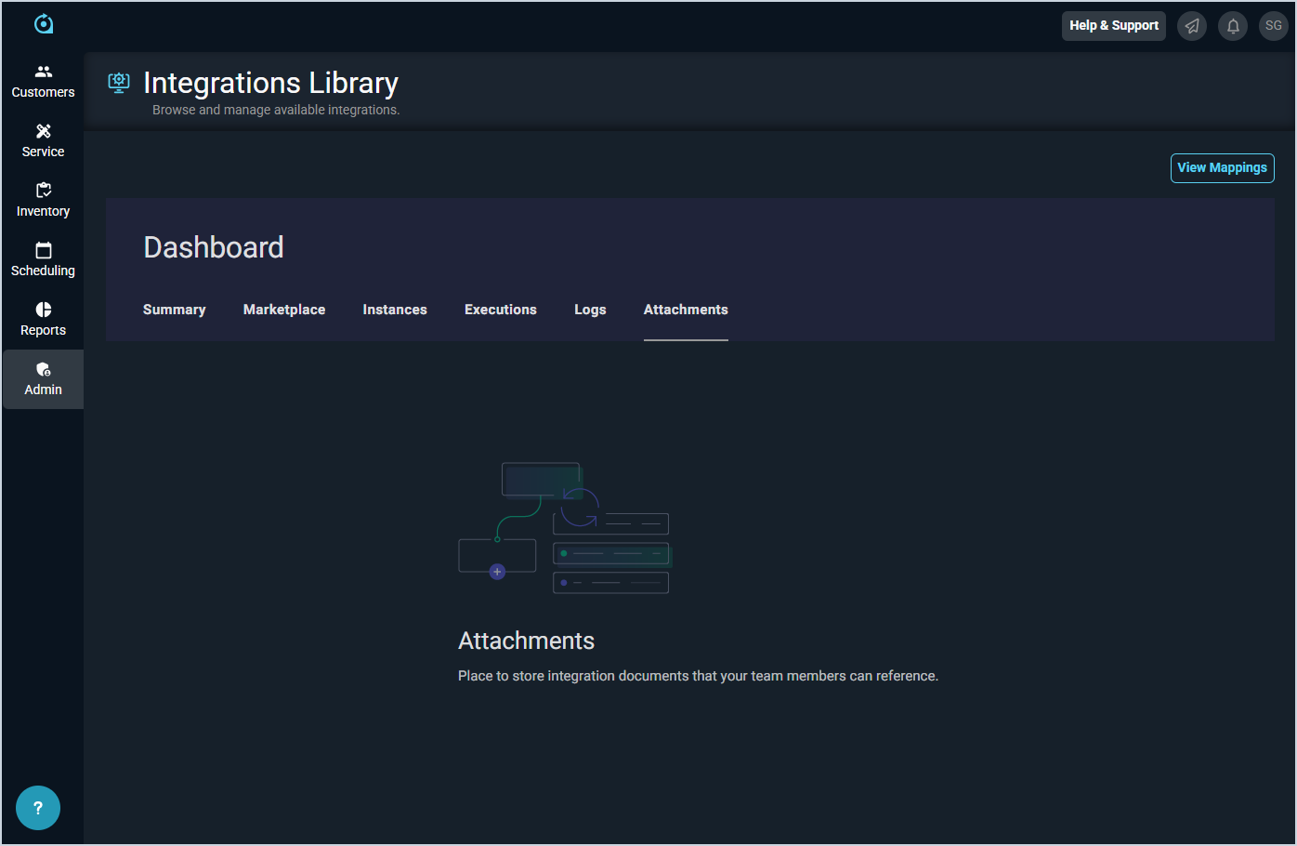Viewport: 1297px width, 846px height.
Task: Click the paper plane icon in header
Action: (x=1192, y=26)
